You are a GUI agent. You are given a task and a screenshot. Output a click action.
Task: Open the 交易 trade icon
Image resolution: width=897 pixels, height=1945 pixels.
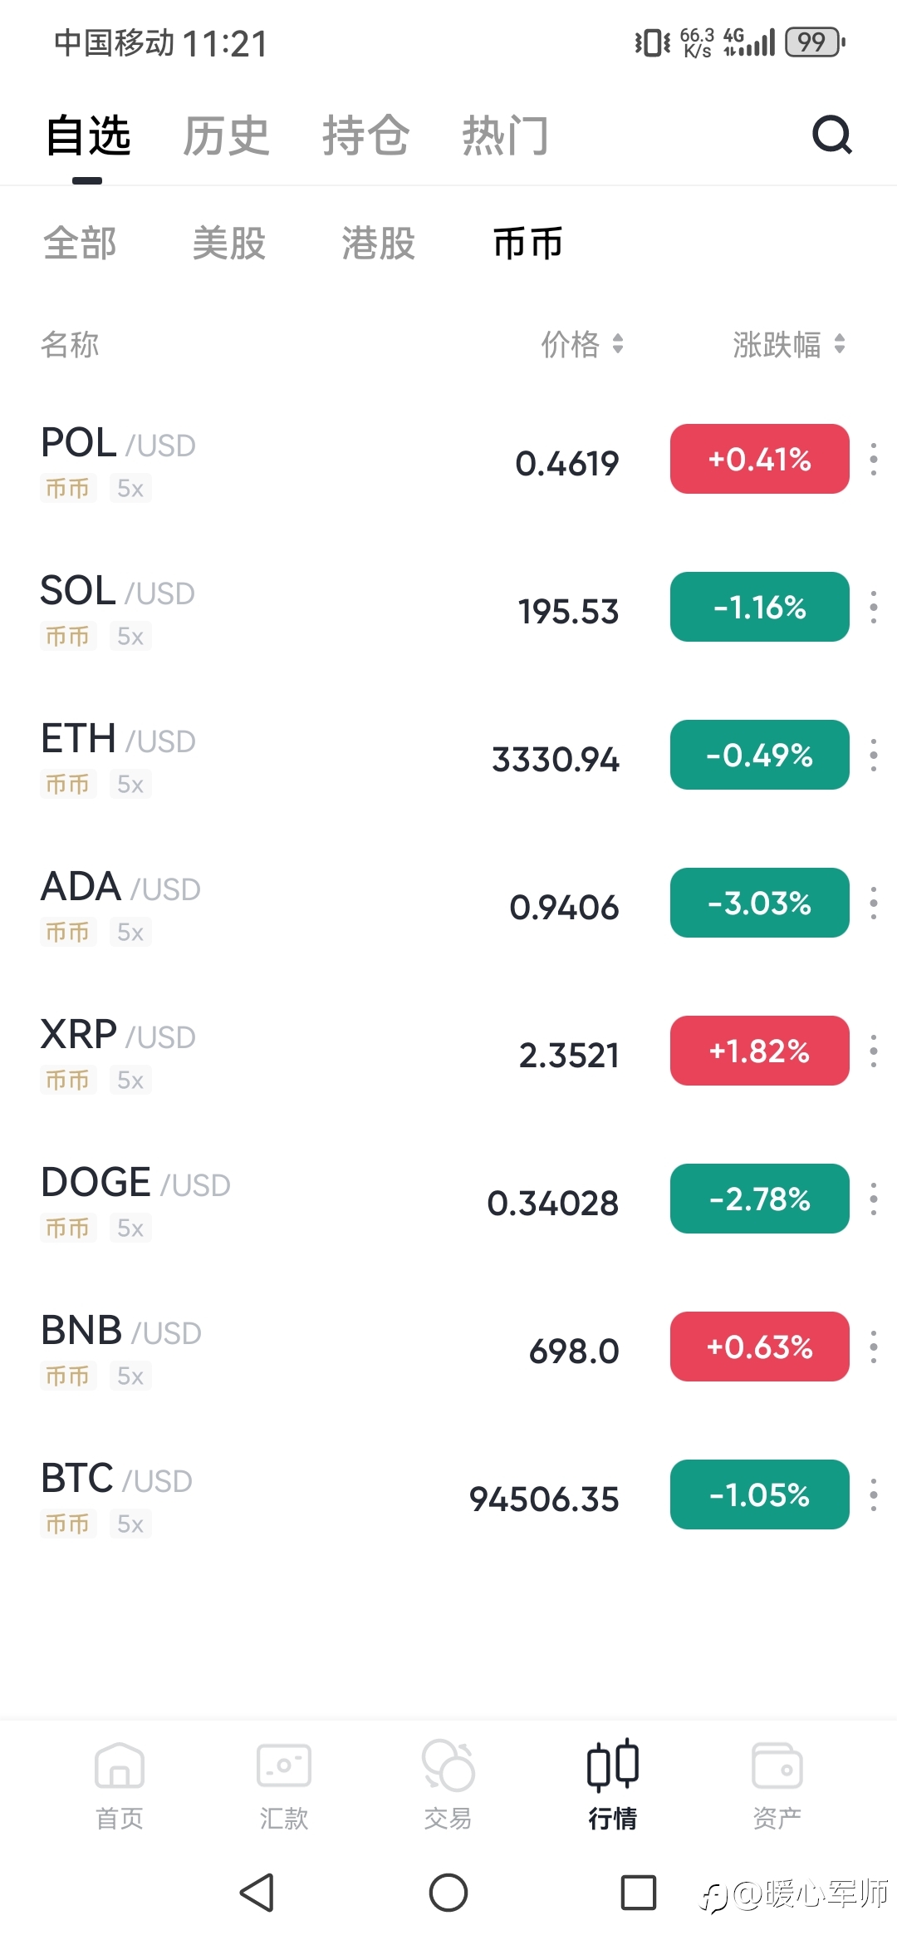448,1765
